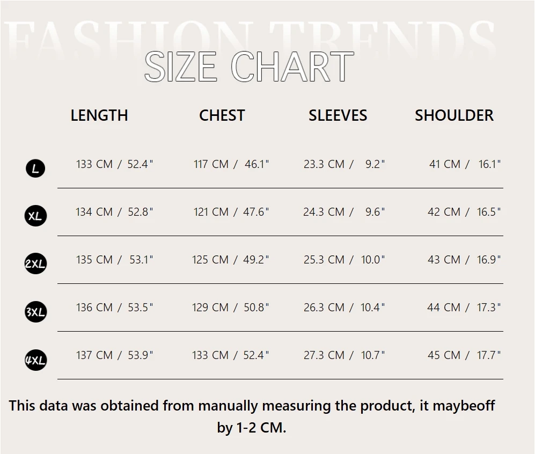Viewport: 535px width, 454px height.
Task: Select the 3XL size badge icon
Action: 35,312
